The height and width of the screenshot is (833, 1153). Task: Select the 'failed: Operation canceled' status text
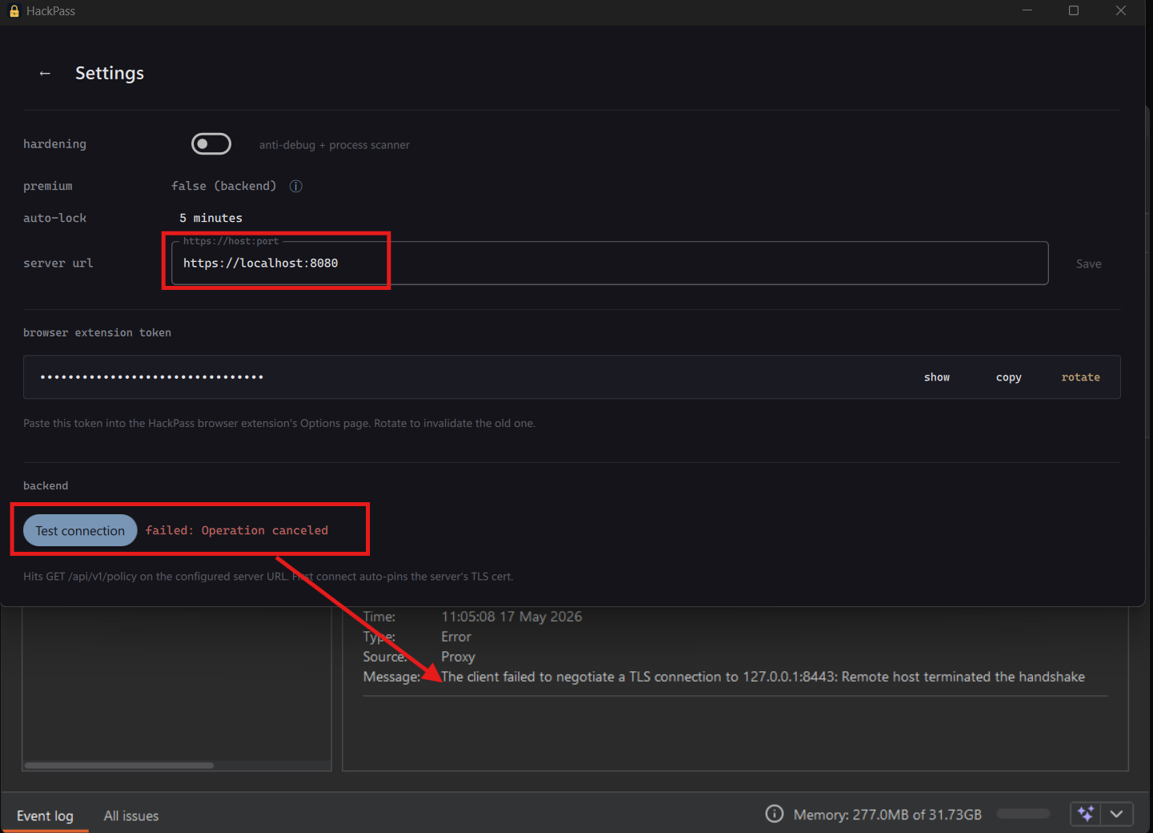pos(237,530)
